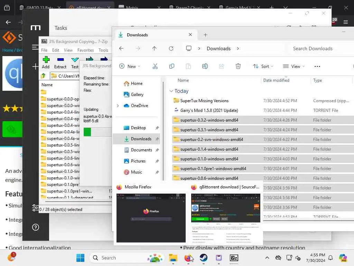Expand the OneDrive tree node

[x=118, y=106]
